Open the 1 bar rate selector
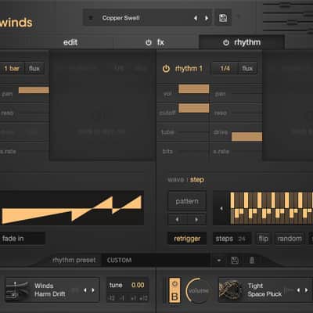This screenshot has width=313, height=313. point(12,69)
